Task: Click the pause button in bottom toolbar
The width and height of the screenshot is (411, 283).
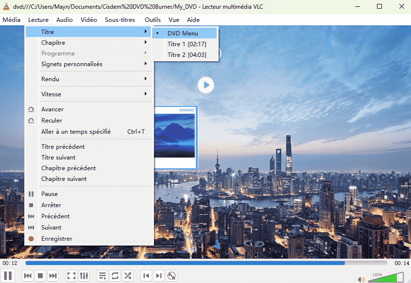Action: (x=8, y=276)
